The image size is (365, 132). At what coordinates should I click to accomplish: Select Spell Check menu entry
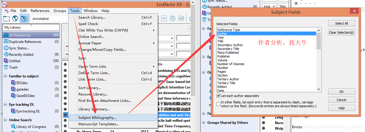pos(113,24)
